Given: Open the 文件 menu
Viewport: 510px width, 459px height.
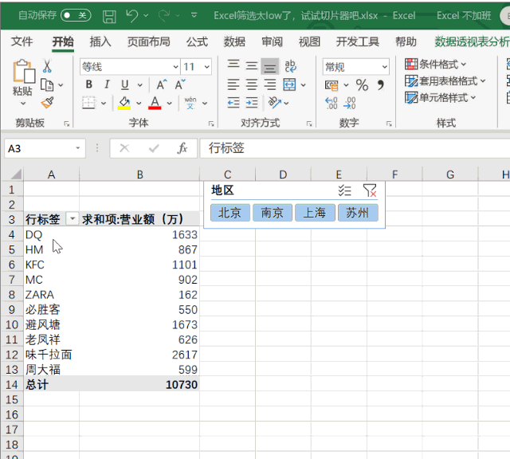Looking at the screenshot, I should 22,41.
